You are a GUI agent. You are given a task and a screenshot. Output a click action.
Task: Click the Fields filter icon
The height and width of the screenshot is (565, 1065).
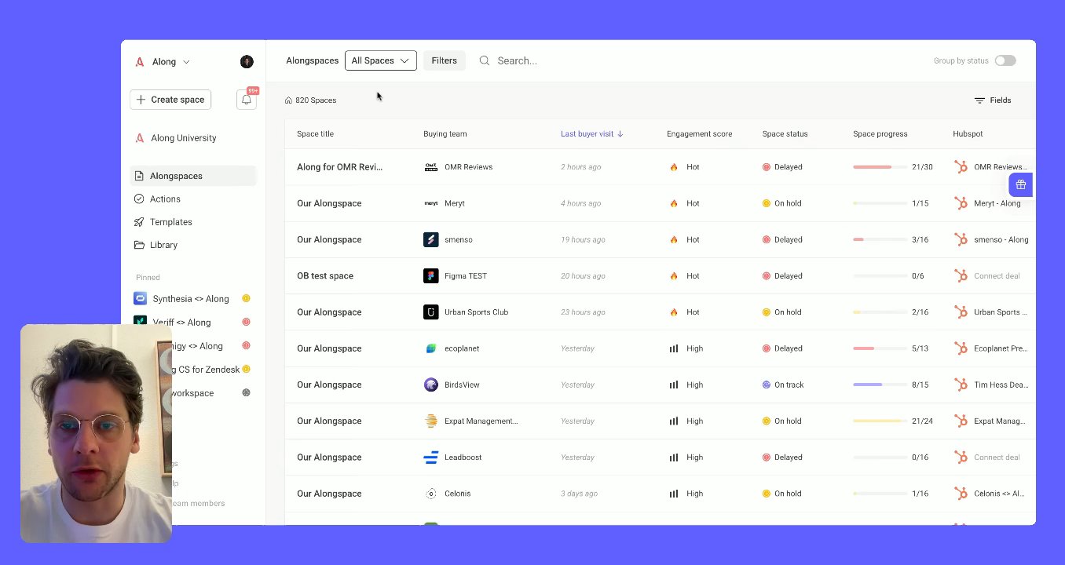pos(979,100)
